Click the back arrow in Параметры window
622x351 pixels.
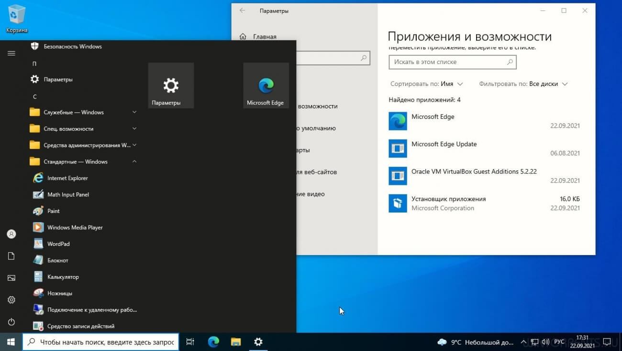[x=242, y=11]
